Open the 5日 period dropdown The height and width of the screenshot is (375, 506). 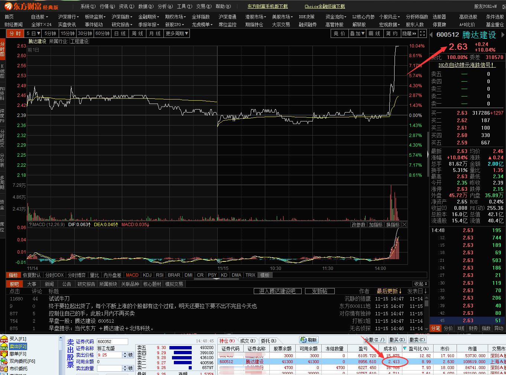pos(33,33)
